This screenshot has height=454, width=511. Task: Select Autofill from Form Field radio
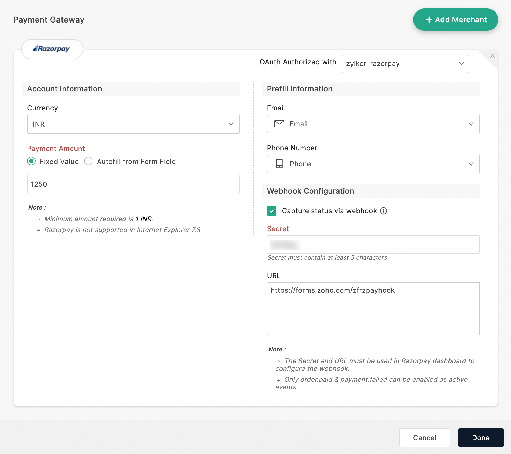[88, 161]
